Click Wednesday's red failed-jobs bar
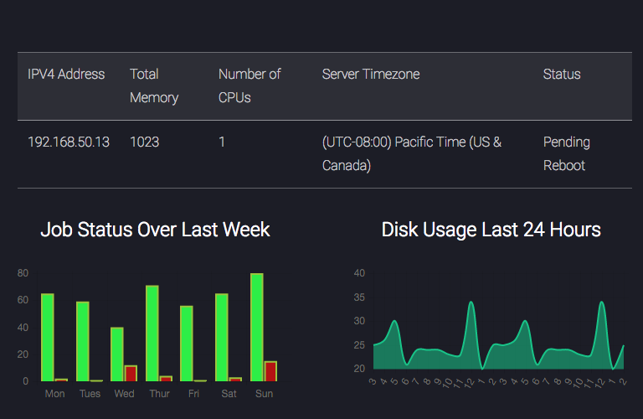 point(131,373)
